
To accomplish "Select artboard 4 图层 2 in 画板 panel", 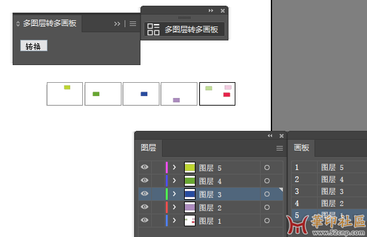I will point(329,204).
